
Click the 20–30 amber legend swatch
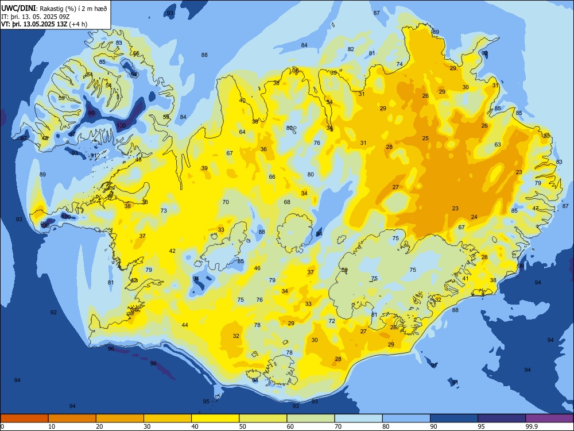[x=120, y=418]
